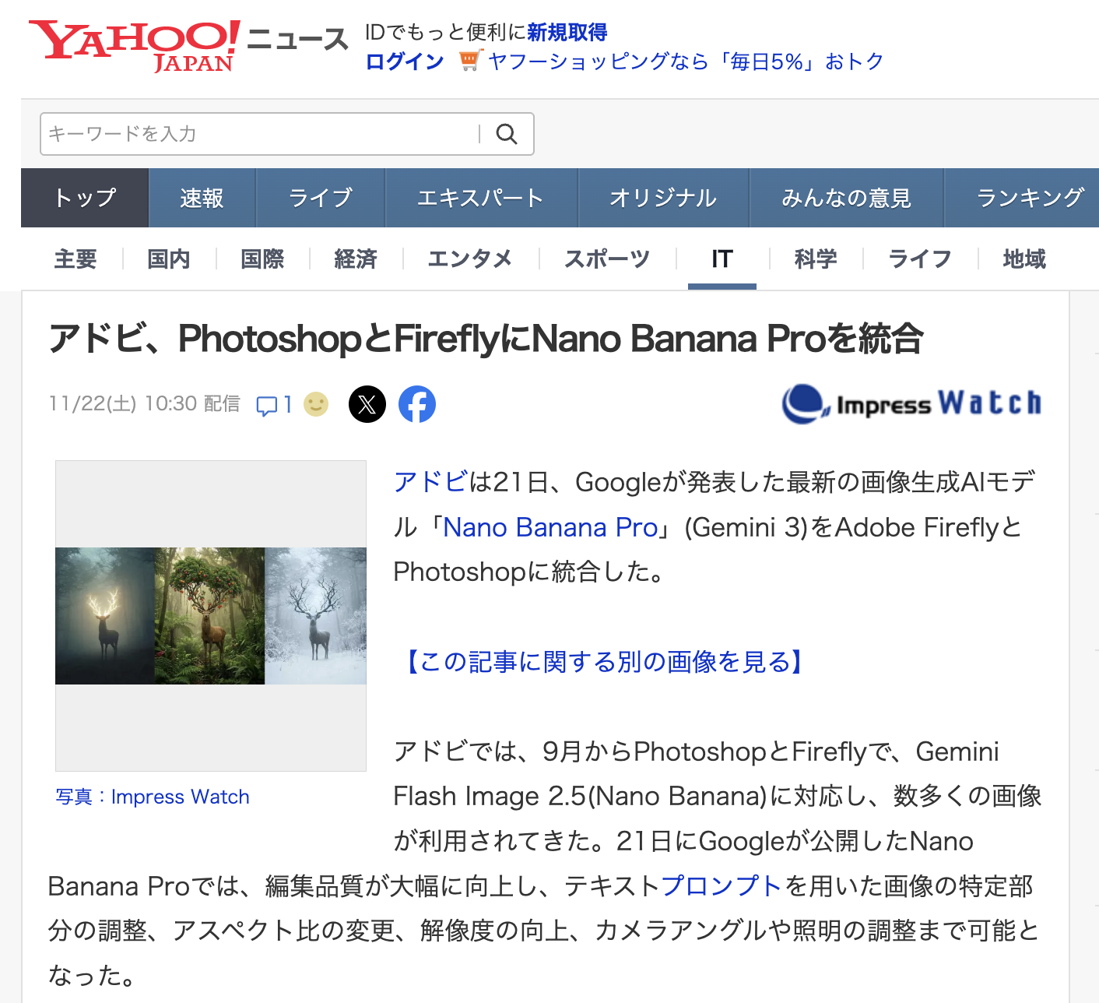Image resolution: width=1099 pixels, height=1003 pixels.
Task: Click the search magnifier icon
Action: click(507, 134)
